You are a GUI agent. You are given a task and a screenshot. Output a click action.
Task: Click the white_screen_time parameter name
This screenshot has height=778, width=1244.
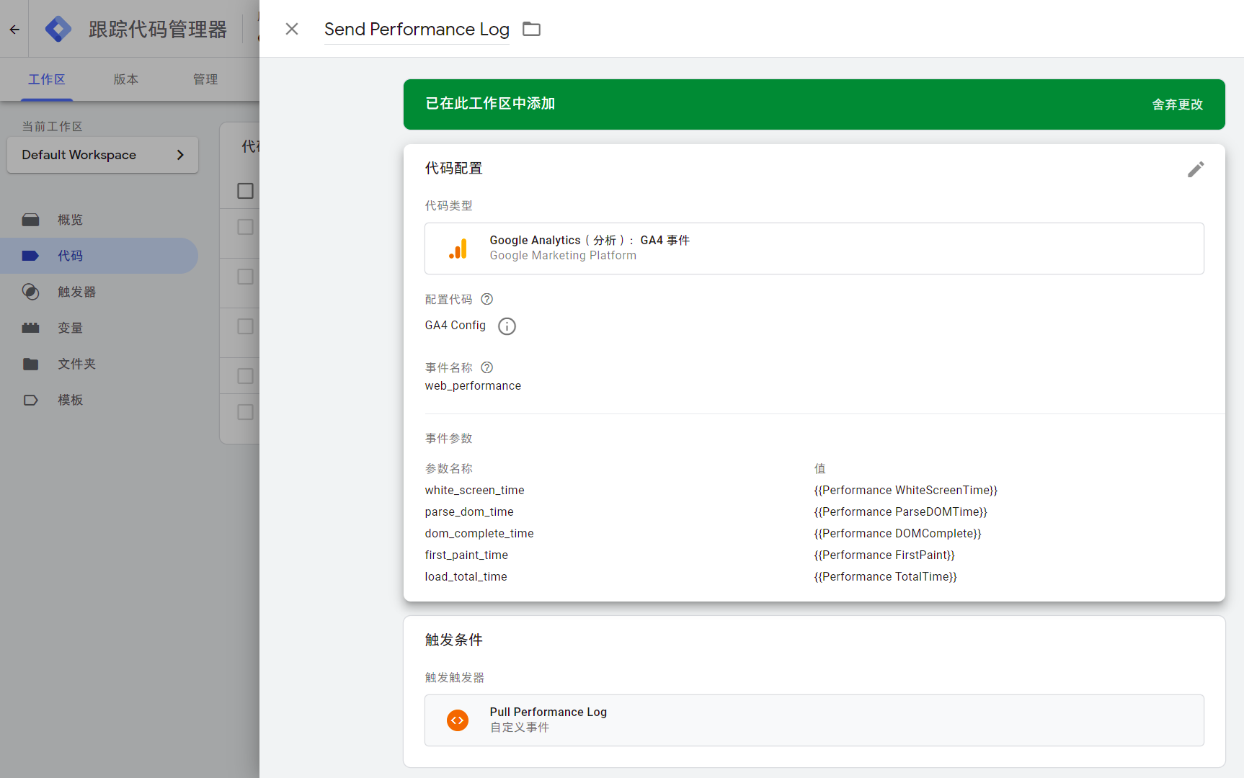tap(474, 491)
